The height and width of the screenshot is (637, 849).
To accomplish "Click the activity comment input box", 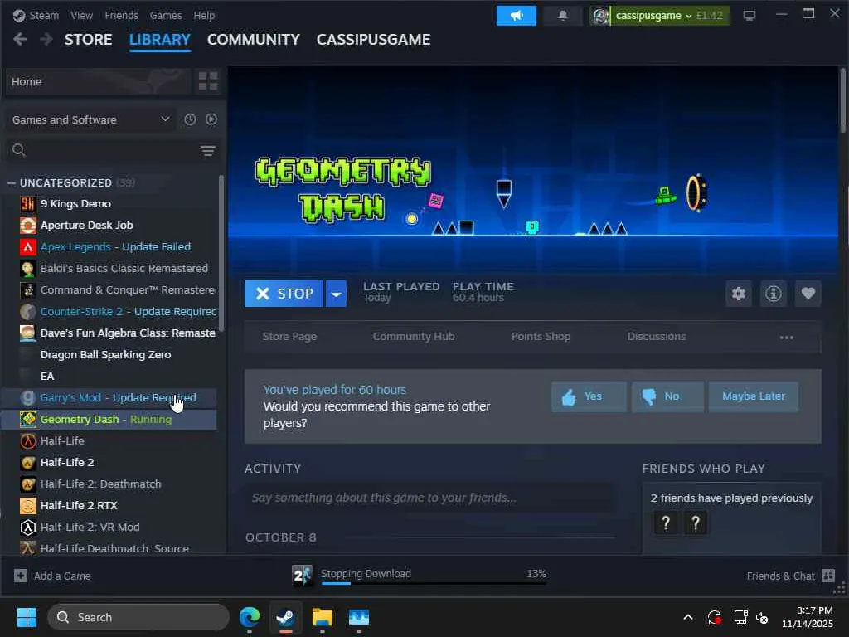I will 429,498.
